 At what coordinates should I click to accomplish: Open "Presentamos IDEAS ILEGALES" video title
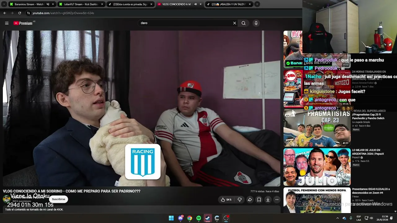click(x=371, y=191)
